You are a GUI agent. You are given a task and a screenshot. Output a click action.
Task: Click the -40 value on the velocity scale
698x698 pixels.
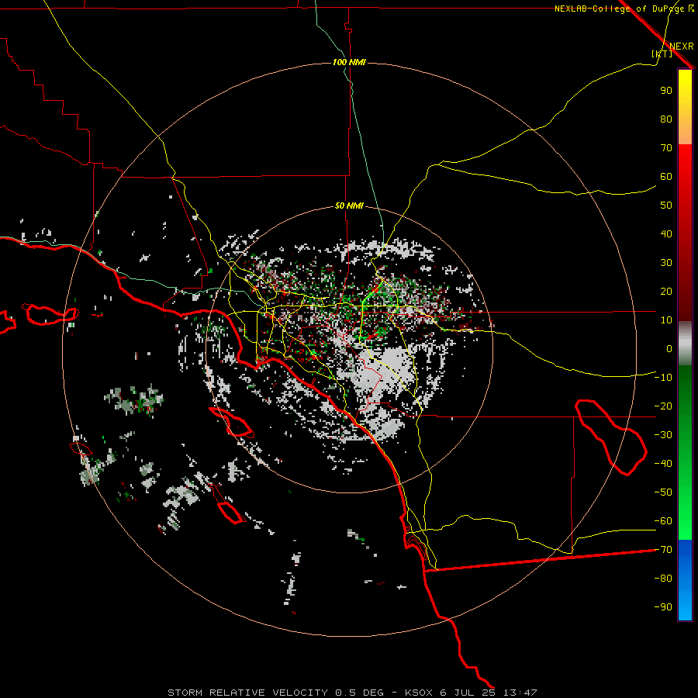[663, 464]
